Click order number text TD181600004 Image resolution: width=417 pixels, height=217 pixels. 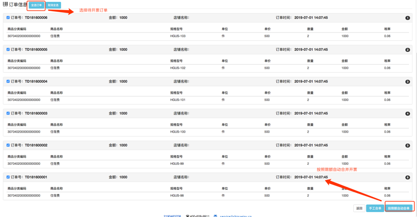tap(36, 81)
